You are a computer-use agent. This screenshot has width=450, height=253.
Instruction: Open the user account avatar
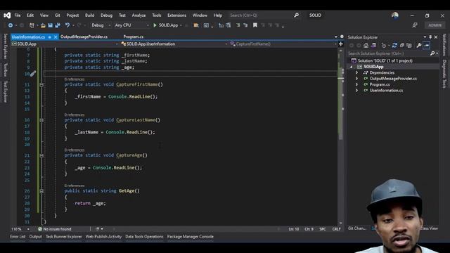395,15
